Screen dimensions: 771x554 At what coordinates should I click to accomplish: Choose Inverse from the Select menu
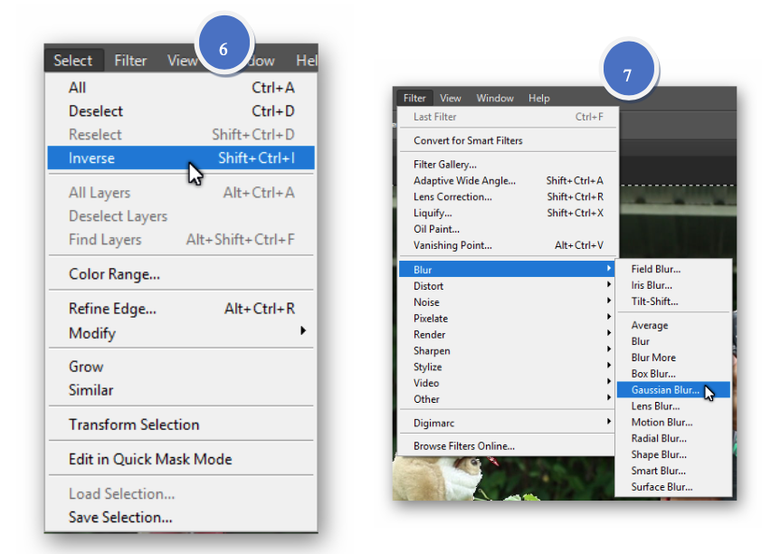[92, 158]
